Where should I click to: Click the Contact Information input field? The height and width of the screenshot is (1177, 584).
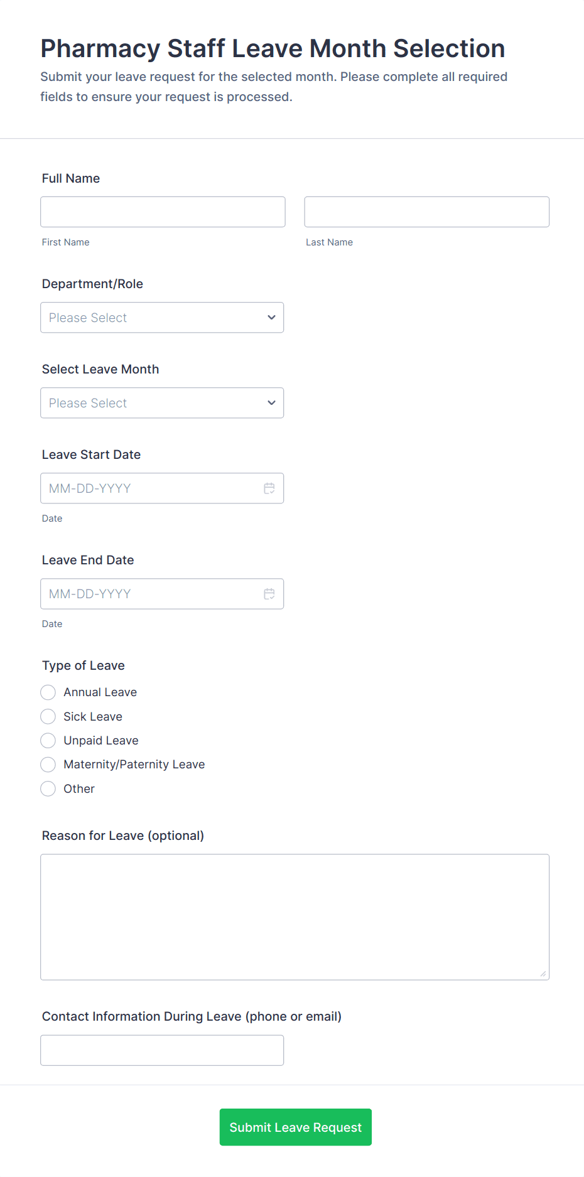(162, 1050)
